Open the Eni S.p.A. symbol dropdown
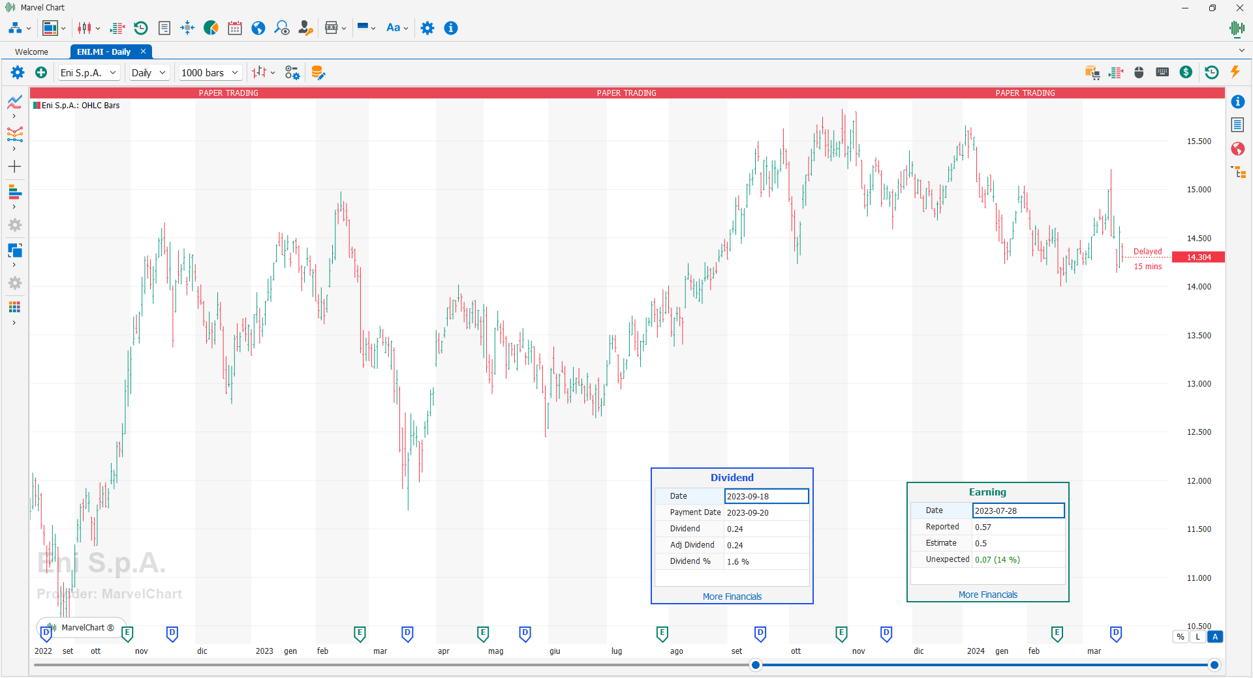1253x678 pixels. point(89,72)
